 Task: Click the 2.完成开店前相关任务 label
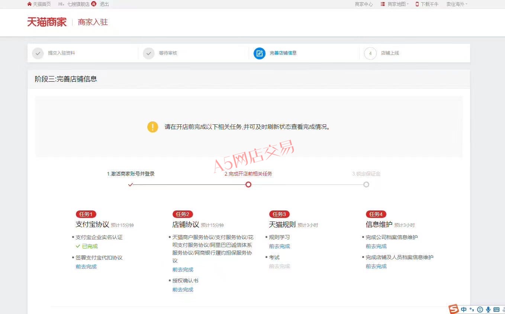click(248, 174)
